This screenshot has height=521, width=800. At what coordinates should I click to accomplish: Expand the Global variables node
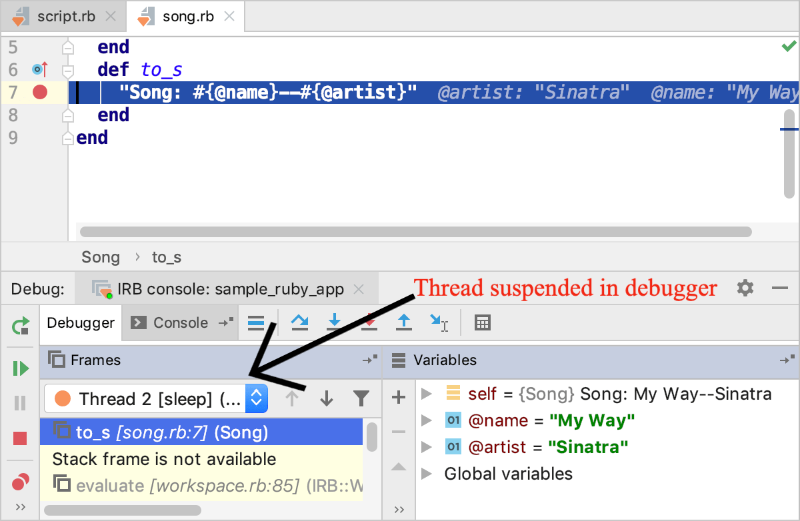(427, 474)
